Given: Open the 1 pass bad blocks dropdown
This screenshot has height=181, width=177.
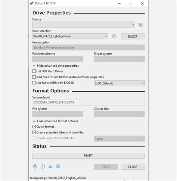Looking at the screenshot, I should [119, 139].
